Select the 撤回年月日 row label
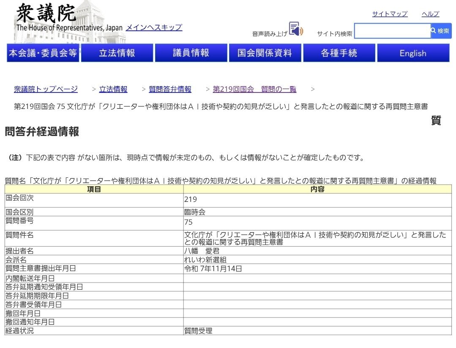This screenshot has width=456, height=348. (23, 313)
